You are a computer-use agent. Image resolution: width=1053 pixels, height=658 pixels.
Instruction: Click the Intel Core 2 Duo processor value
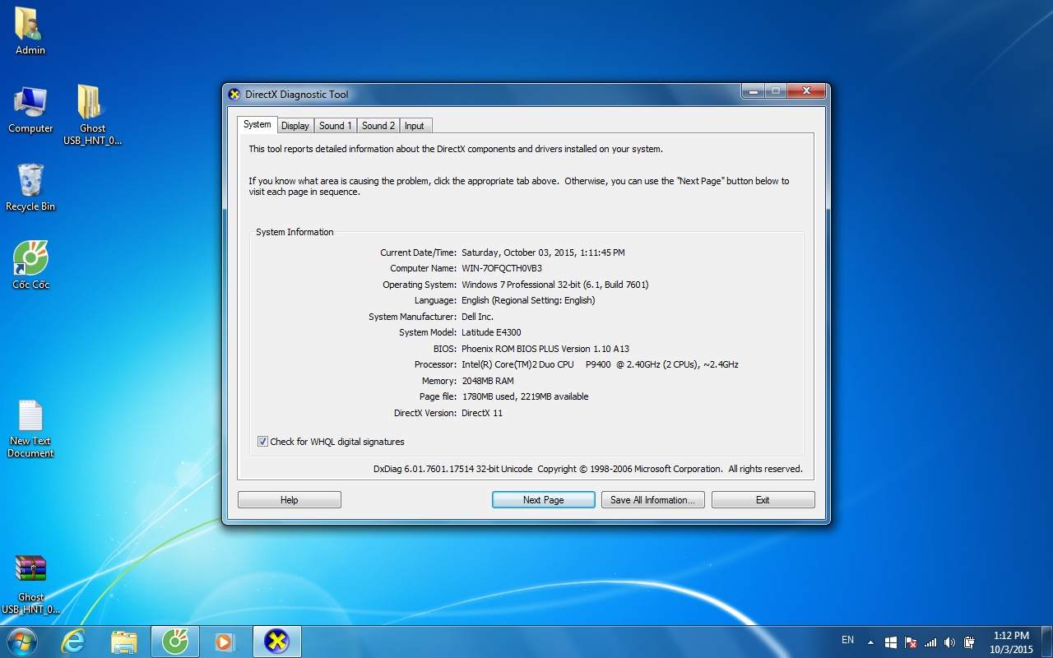pos(600,364)
